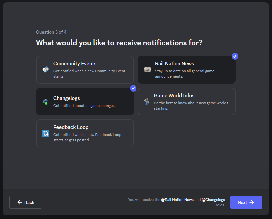This screenshot has height=219, width=272.
Task: Click the @Changelogs role mention
Action: [x=213, y=200]
